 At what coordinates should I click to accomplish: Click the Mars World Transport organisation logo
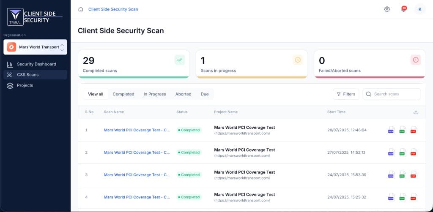[x=11, y=47]
